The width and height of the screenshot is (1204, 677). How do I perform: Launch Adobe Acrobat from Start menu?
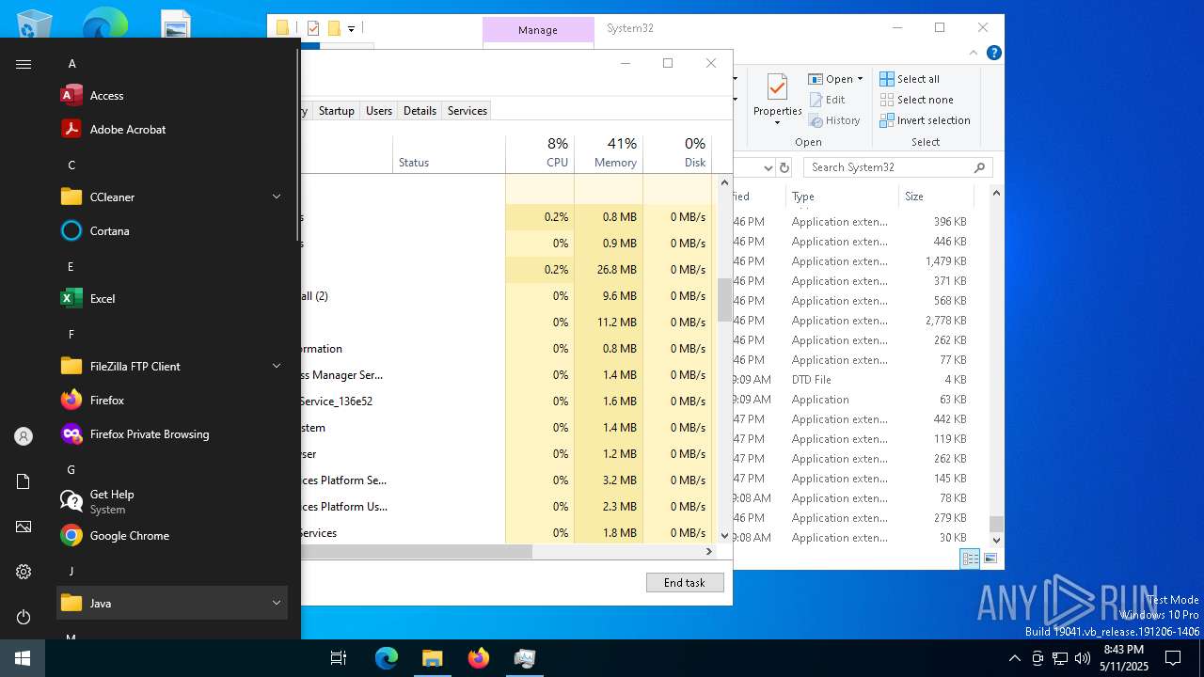[171, 129]
